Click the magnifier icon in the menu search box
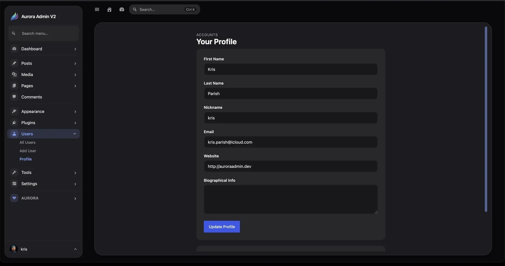 13,33
